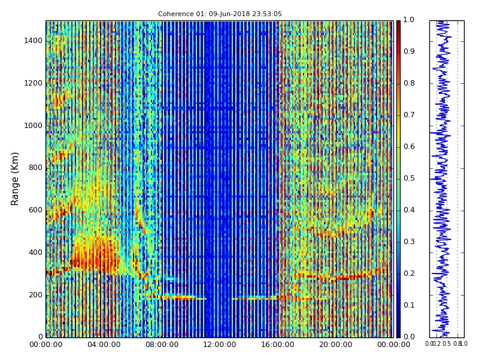The image size is (479, 359).
Task: Click the 0.2 colorbar tick label
Action: coord(409,273)
